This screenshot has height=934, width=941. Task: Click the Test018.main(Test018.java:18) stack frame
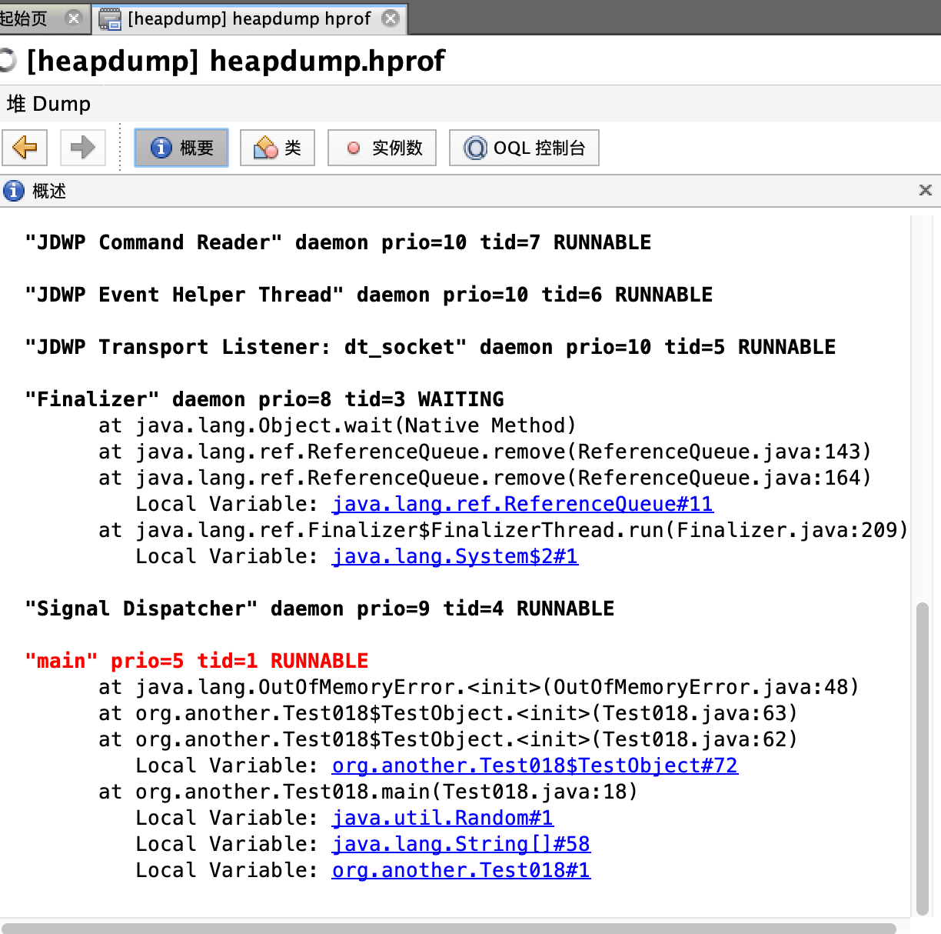[x=368, y=792]
